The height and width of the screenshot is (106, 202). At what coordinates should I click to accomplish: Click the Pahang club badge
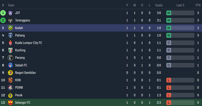10,35
